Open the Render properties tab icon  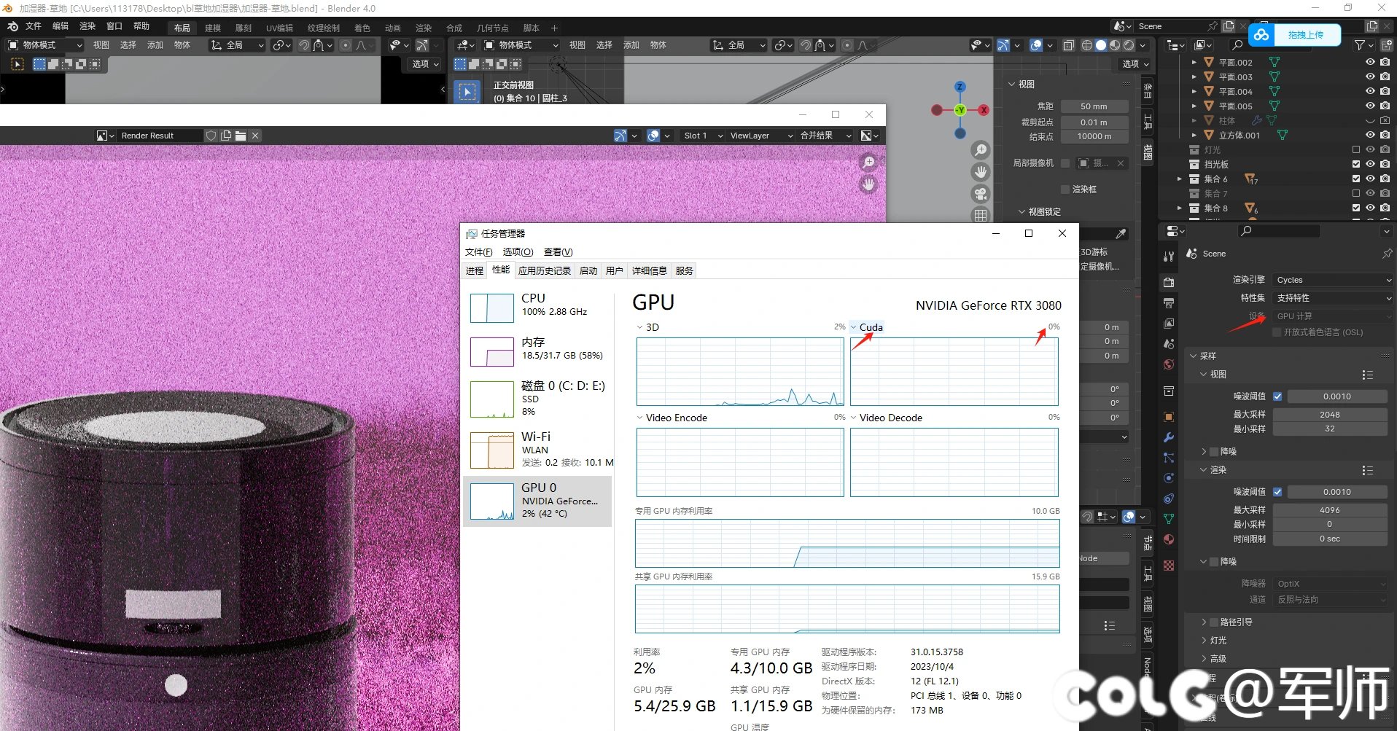[x=1169, y=283]
